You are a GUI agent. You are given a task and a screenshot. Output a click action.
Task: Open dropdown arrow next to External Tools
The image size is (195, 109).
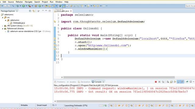tap(32, 6)
